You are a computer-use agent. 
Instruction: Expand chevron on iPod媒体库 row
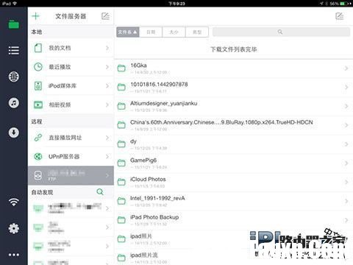pos(107,86)
